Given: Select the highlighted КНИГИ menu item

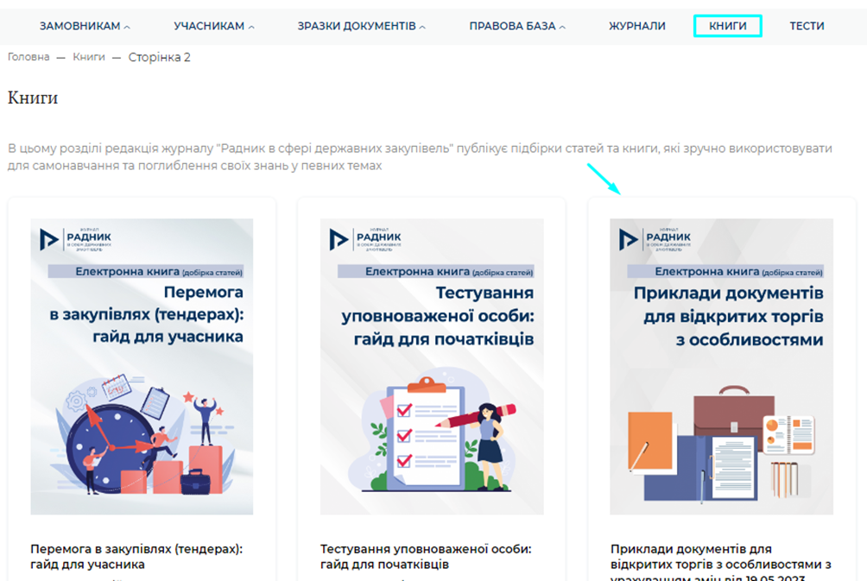Looking at the screenshot, I should 727,26.
